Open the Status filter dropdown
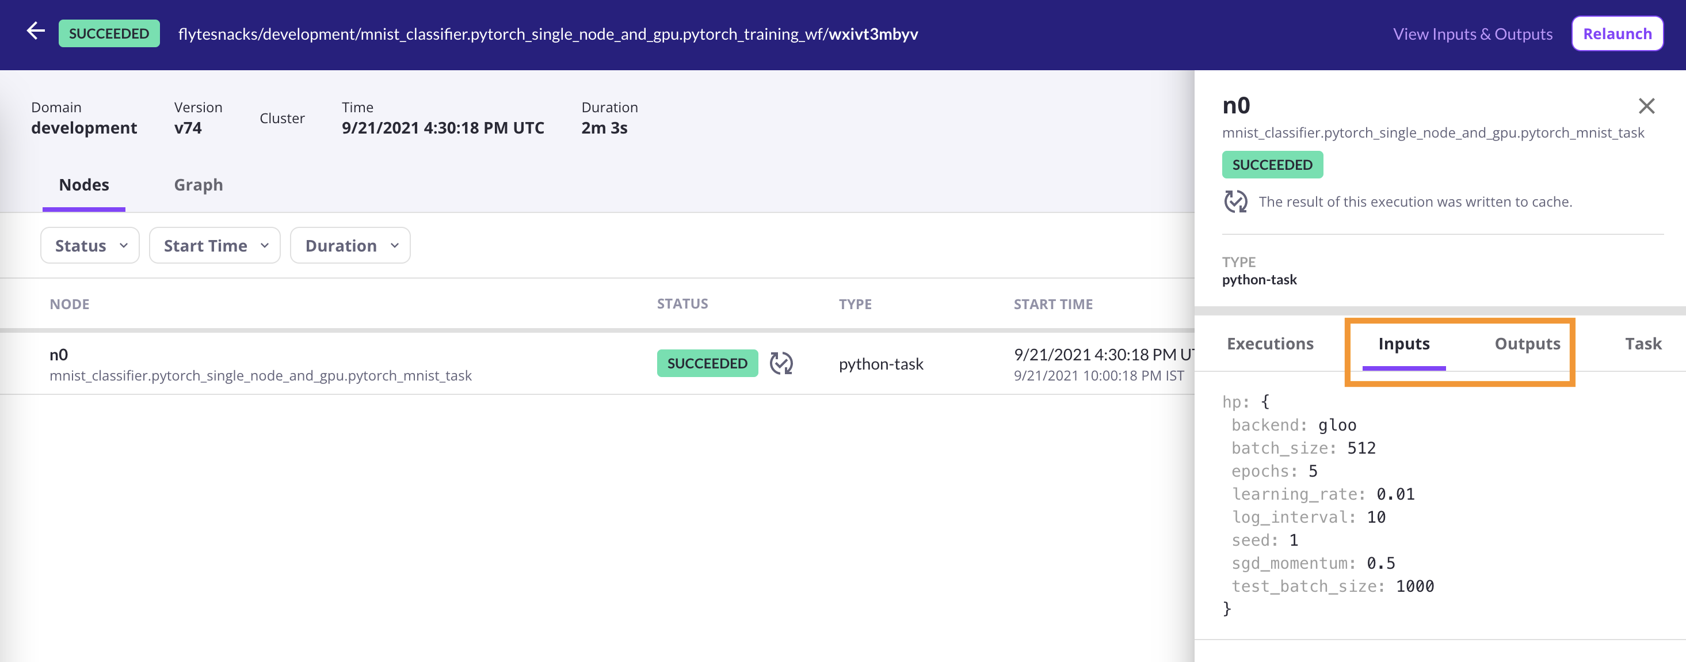Viewport: 1686px width, 662px height. 90,246
